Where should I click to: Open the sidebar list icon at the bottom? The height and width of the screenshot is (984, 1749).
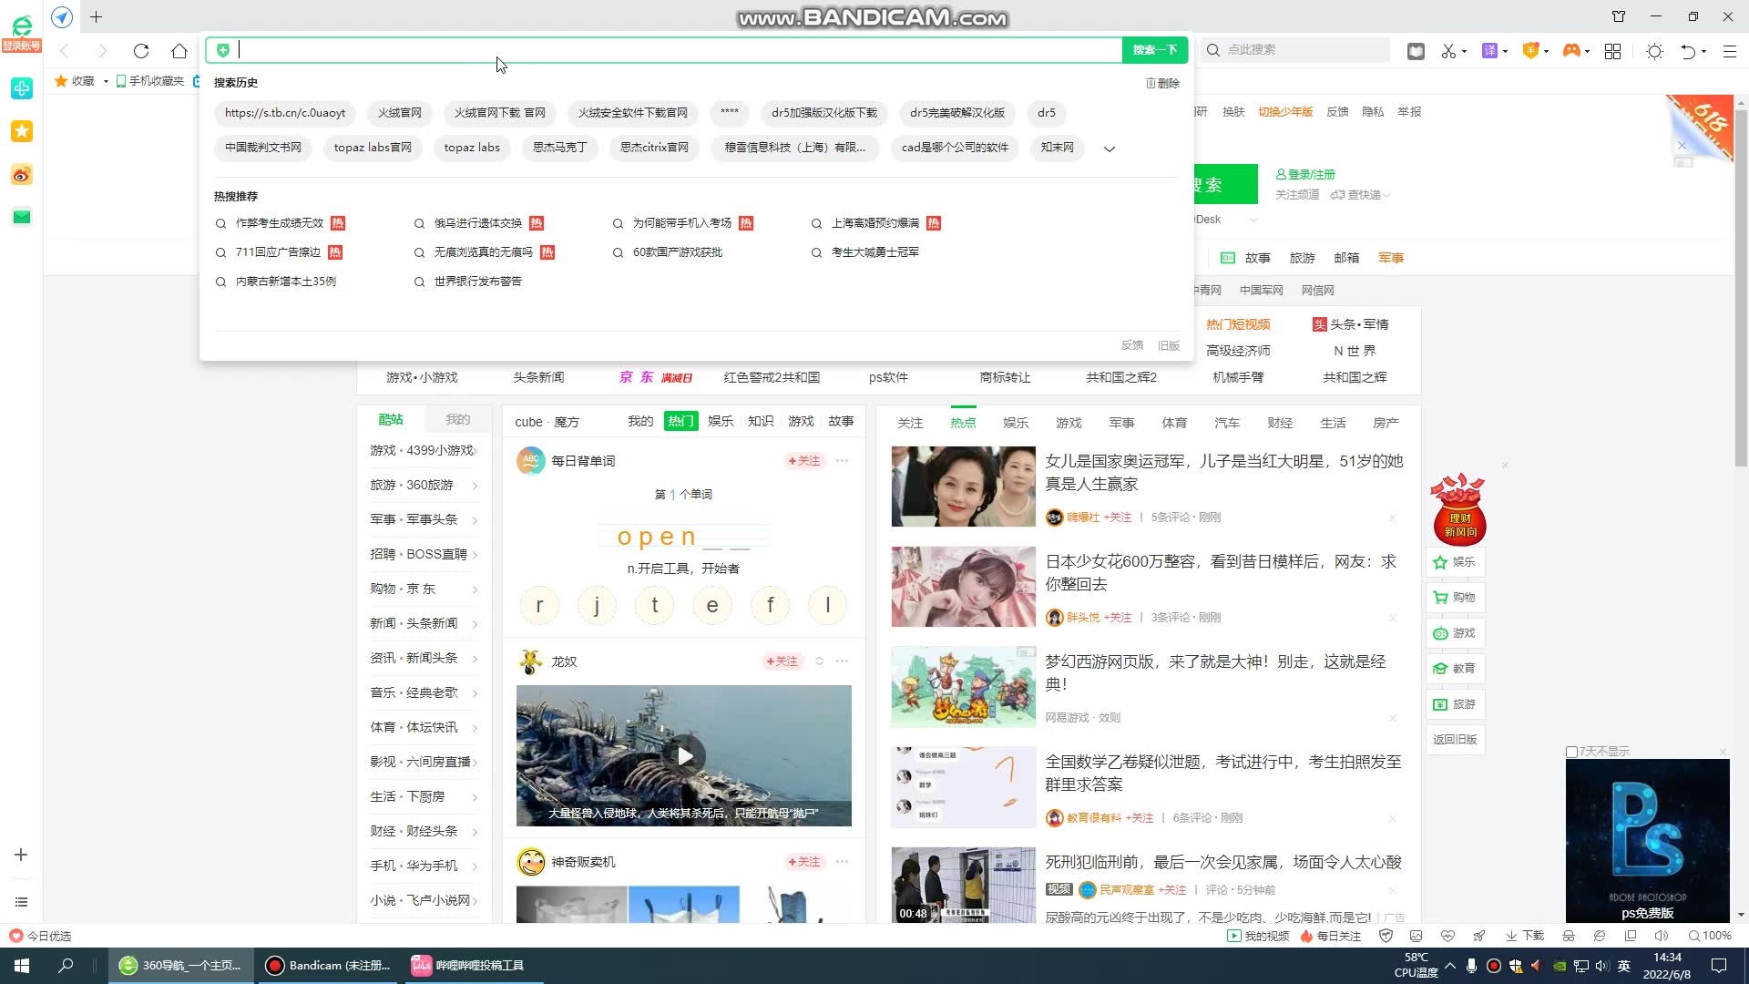21,902
